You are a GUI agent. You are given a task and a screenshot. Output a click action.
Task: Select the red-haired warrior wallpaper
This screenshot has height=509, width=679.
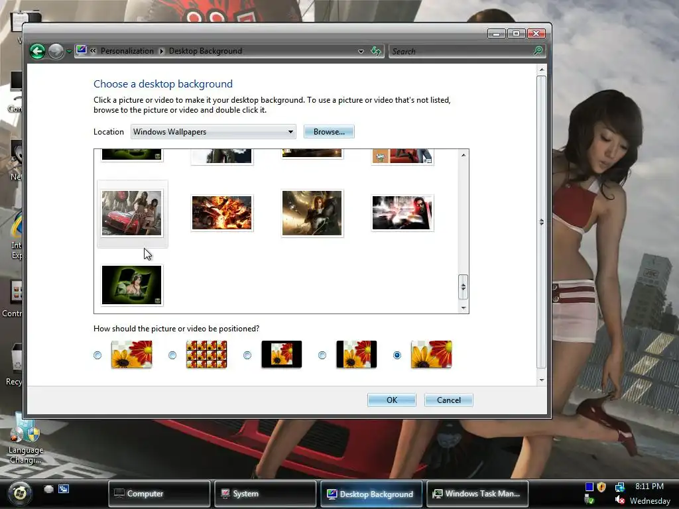(x=312, y=213)
